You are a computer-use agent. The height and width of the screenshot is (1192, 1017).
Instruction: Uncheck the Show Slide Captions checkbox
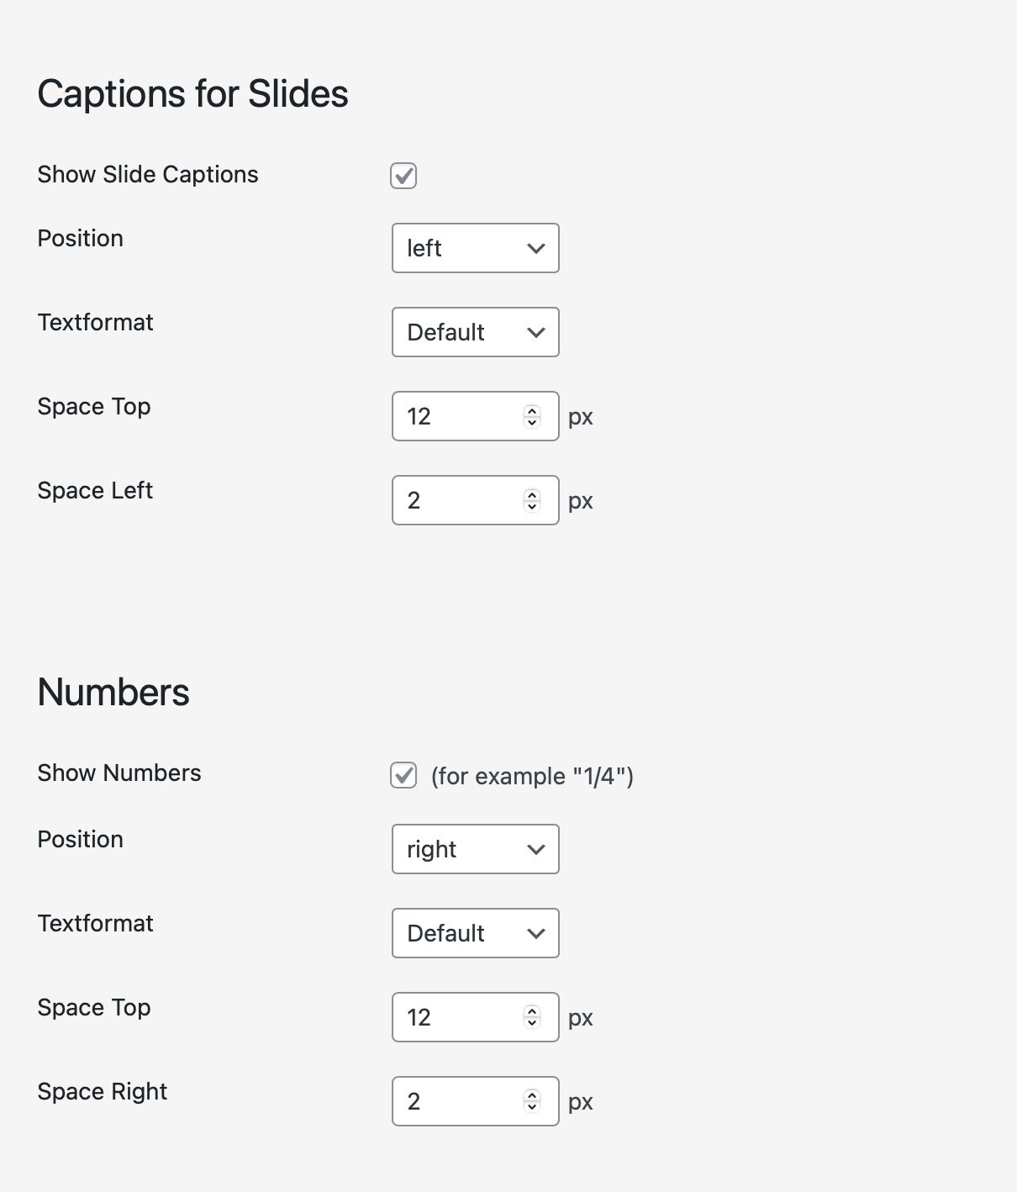[403, 176]
